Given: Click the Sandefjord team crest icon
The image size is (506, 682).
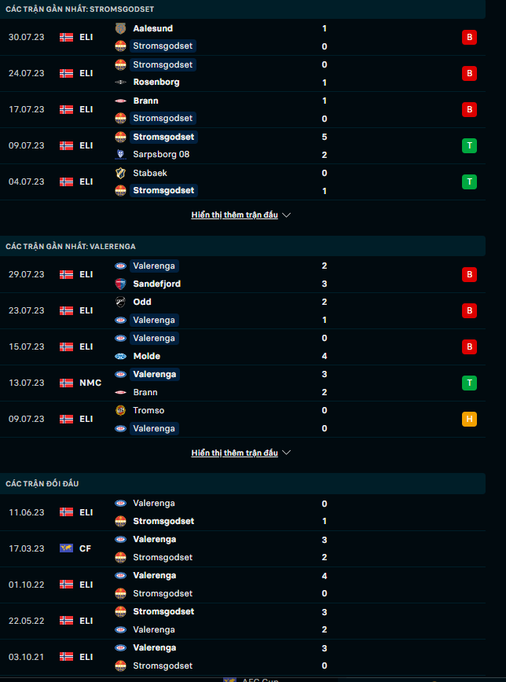Looking at the screenshot, I should (120, 284).
